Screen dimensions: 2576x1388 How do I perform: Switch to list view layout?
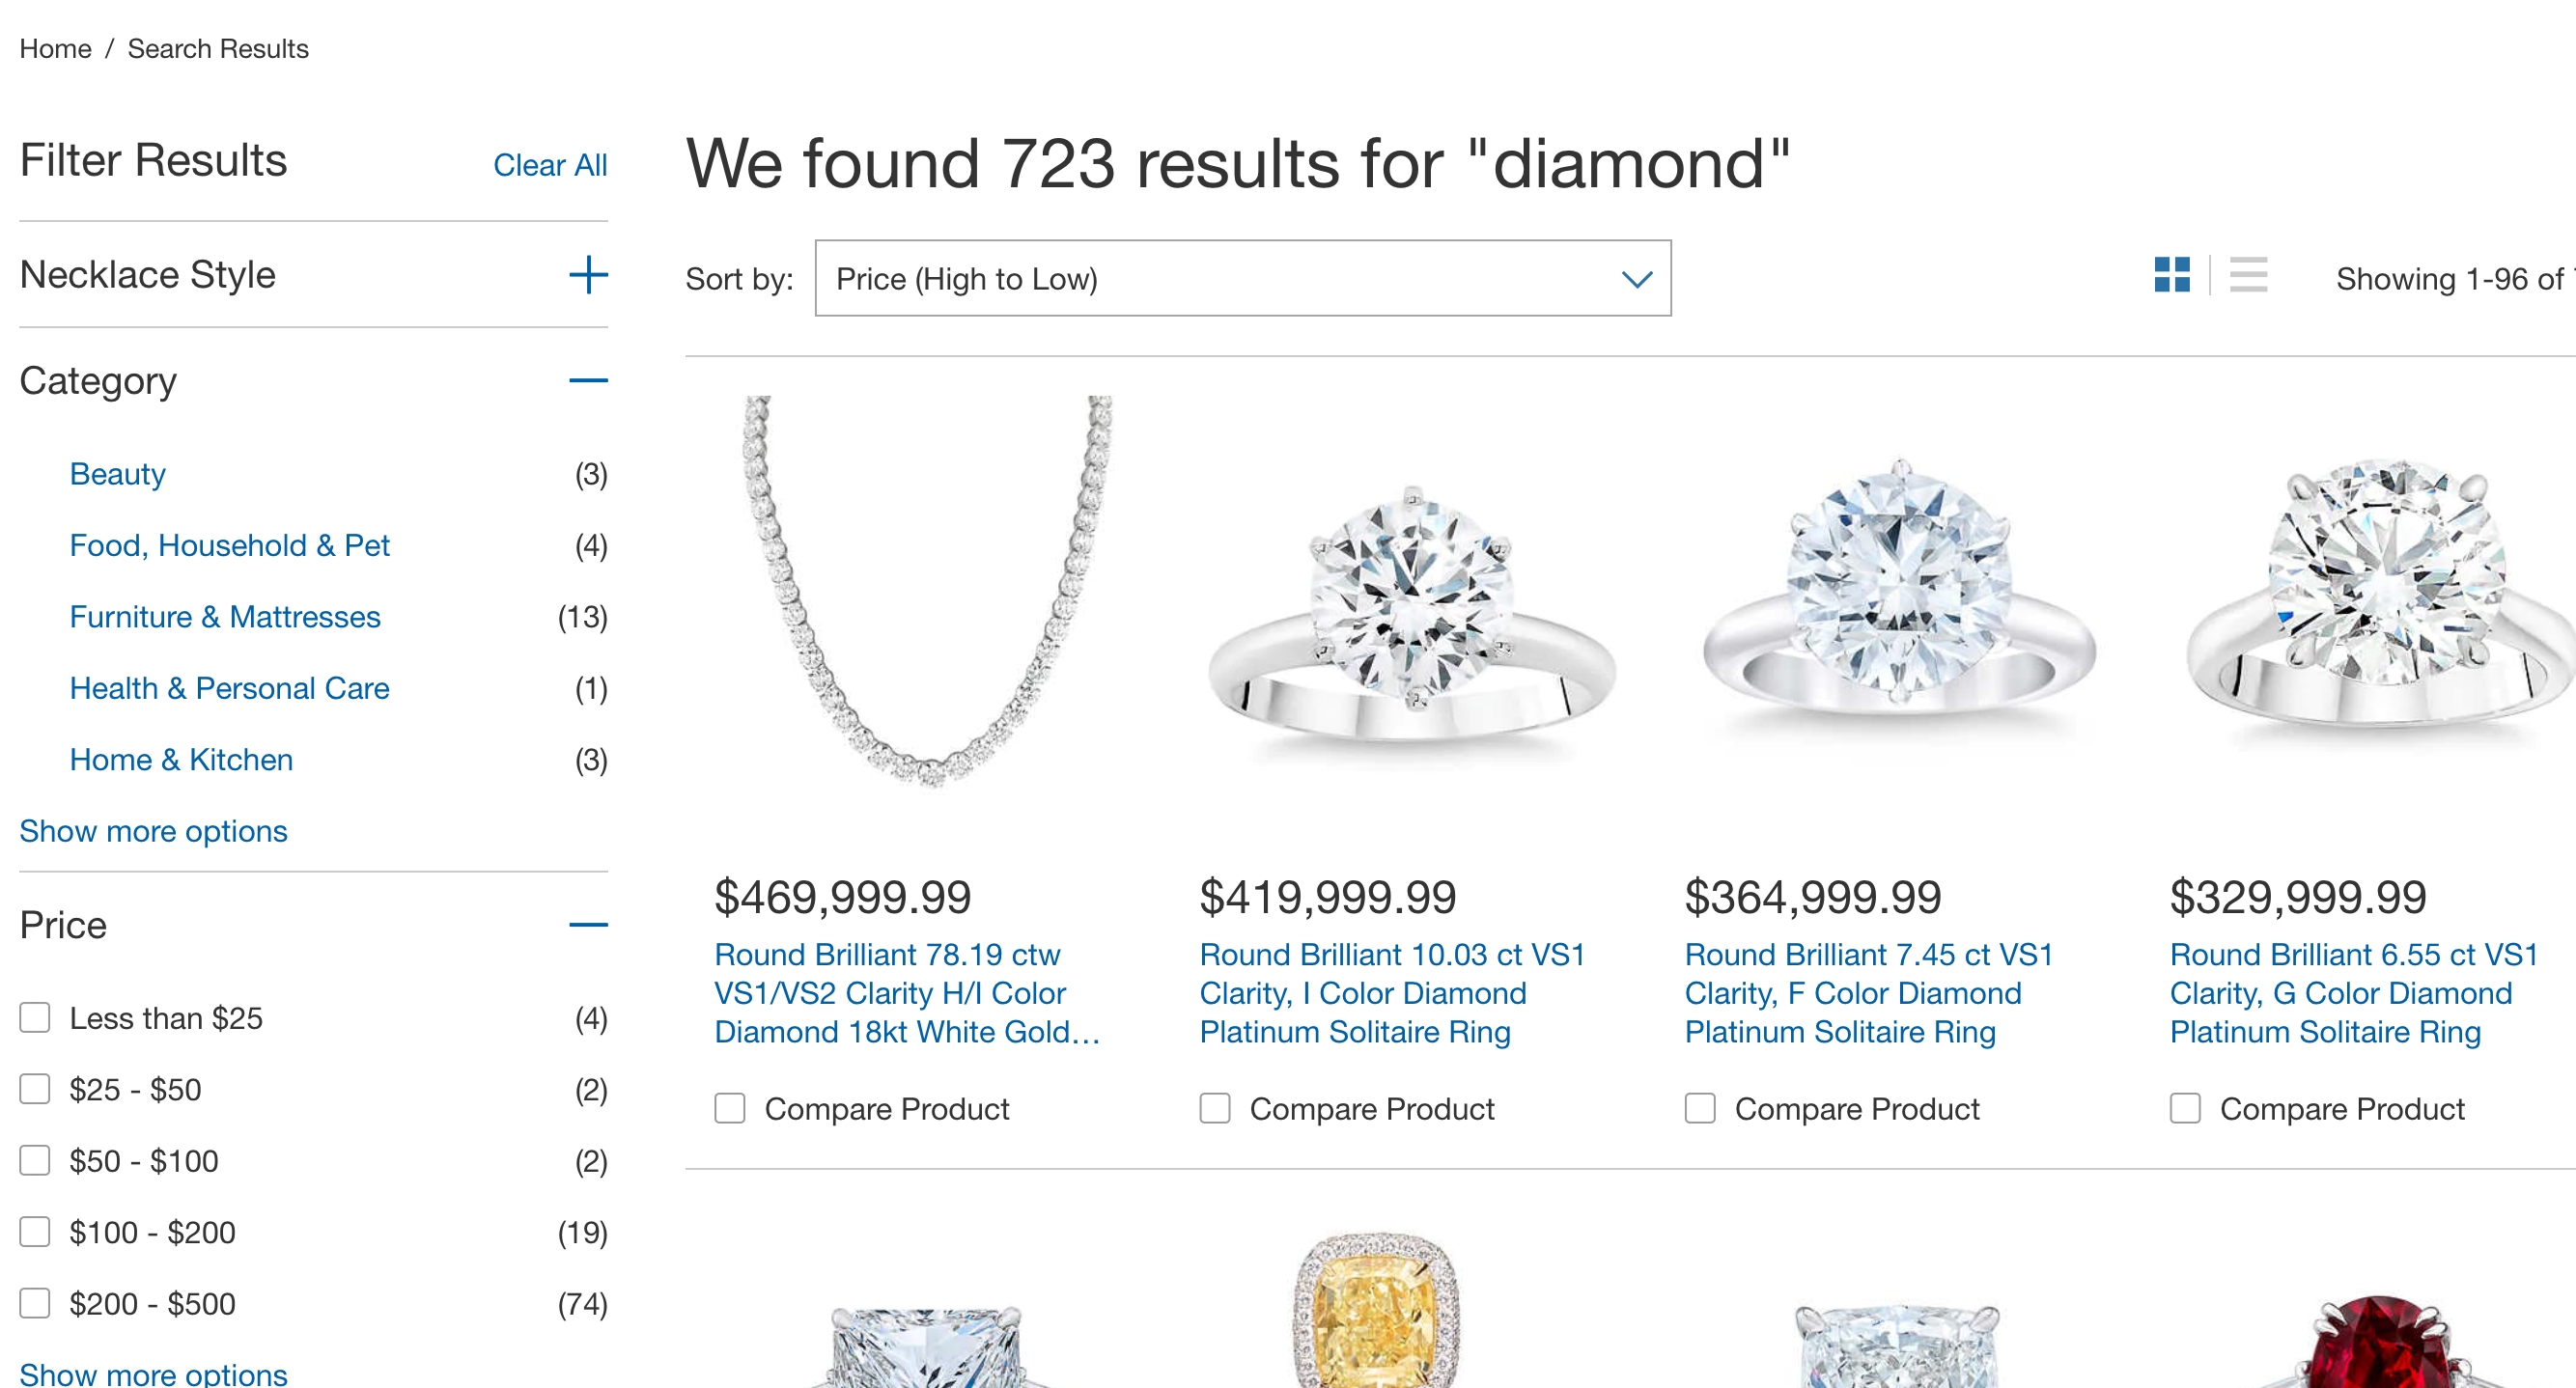coord(2248,275)
